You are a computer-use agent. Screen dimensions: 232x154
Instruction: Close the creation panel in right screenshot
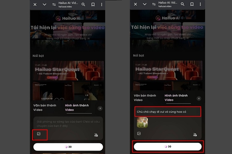point(199,99)
